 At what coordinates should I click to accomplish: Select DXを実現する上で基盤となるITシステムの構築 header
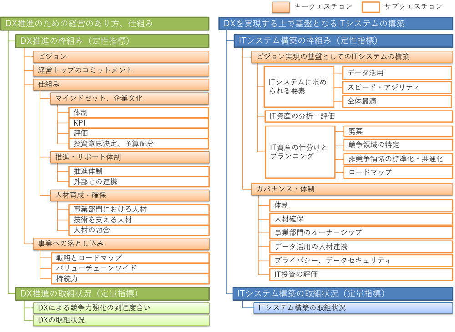pyautogui.click(x=336, y=24)
